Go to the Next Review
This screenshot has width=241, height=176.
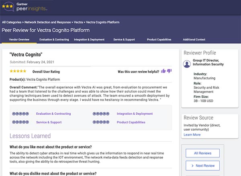click(202, 166)
